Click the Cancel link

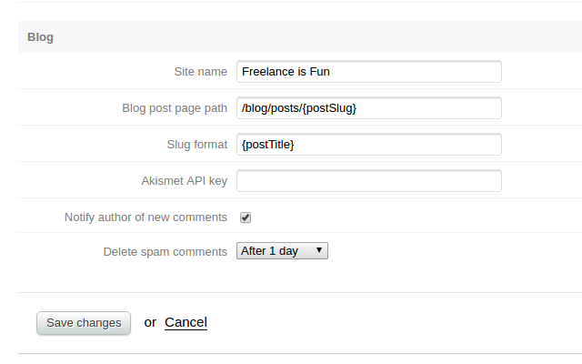pyautogui.click(x=186, y=322)
